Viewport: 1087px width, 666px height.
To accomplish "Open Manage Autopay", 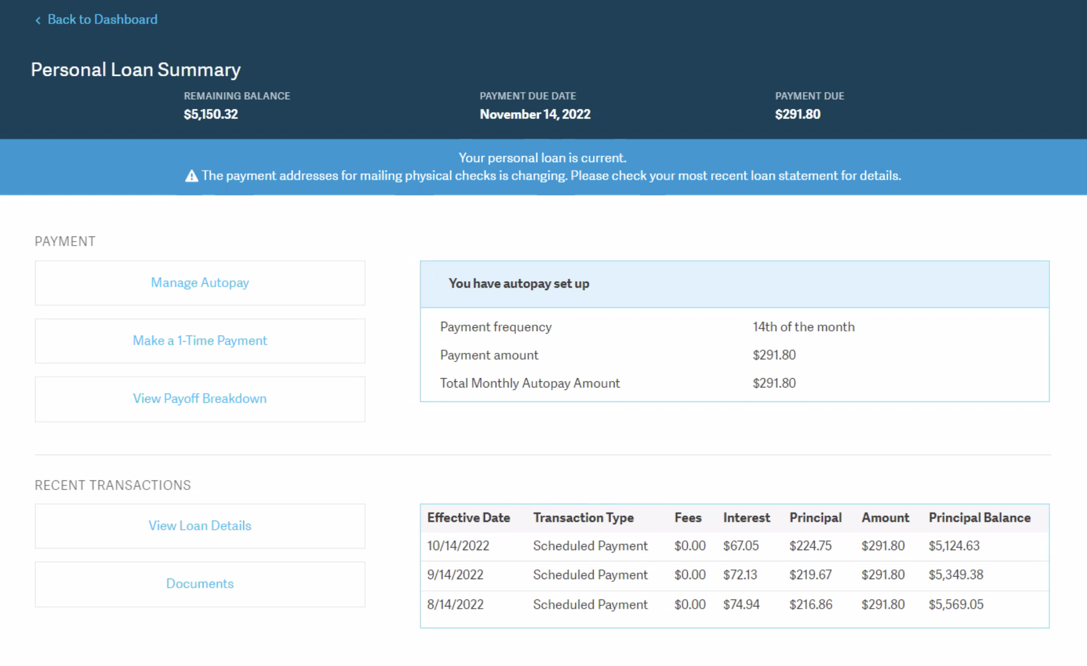I will pyautogui.click(x=200, y=283).
